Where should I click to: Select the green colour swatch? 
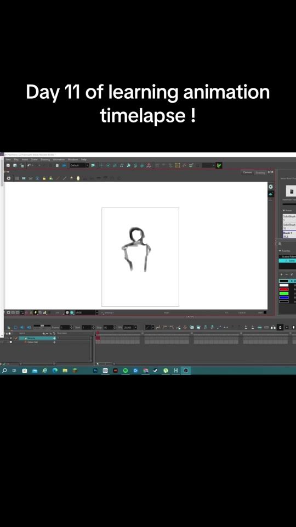(x=284, y=293)
